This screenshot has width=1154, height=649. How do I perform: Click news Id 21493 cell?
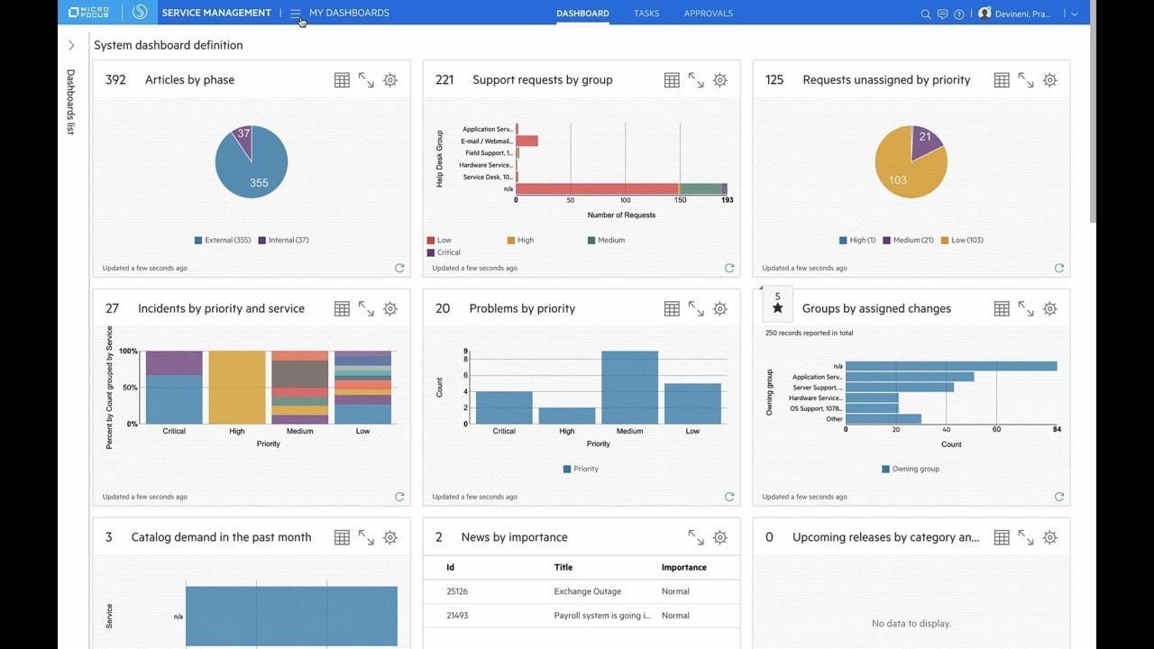(457, 616)
